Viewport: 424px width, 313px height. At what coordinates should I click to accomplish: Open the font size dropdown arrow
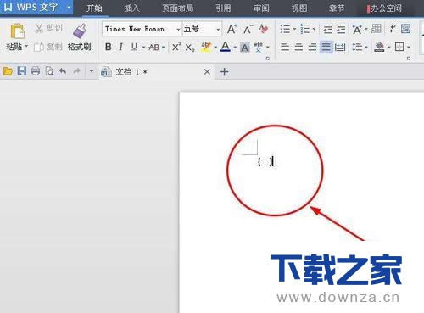[218, 29]
